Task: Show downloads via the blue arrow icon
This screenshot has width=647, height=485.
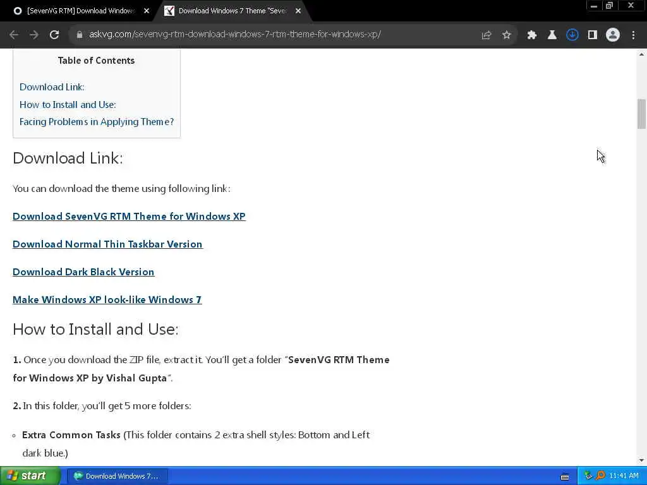Action: [x=572, y=35]
